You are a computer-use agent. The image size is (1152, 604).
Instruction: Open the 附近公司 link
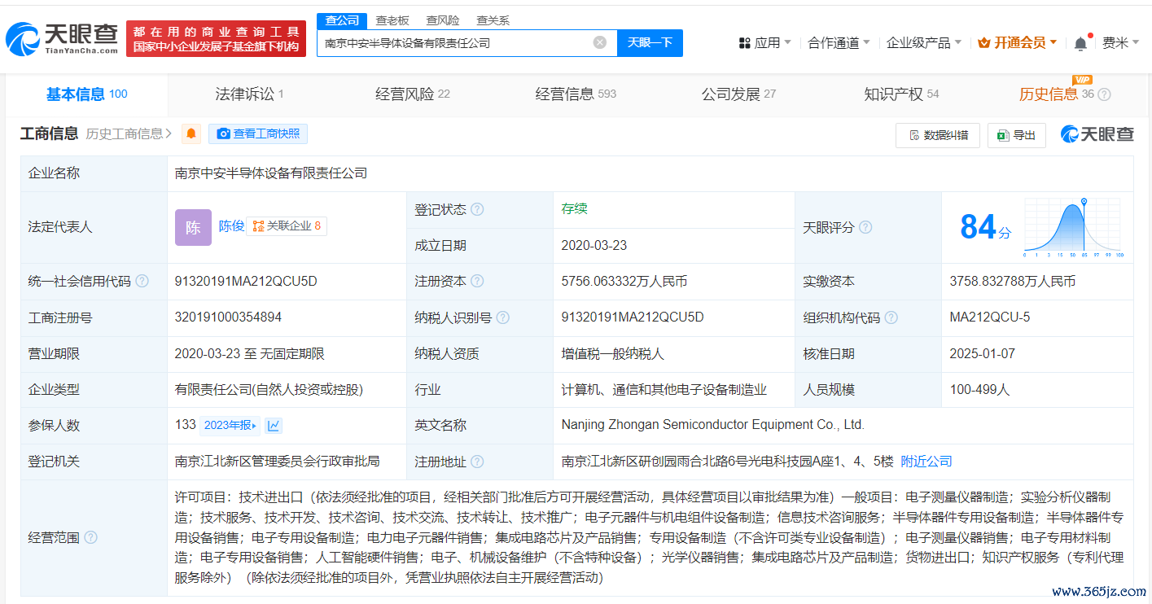pyautogui.click(x=926, y=462)
